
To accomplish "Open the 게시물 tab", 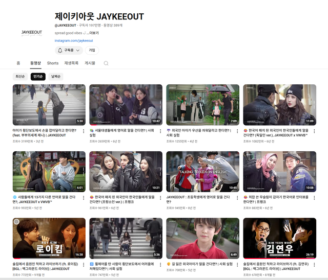I will tap(90, 63).
